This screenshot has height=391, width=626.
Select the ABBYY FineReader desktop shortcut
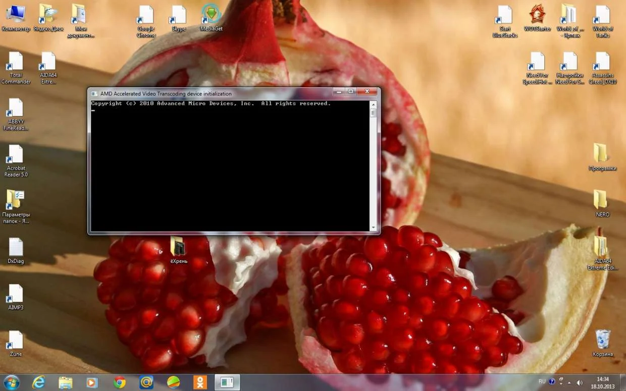pyautogui.click(x=16, y=114)
